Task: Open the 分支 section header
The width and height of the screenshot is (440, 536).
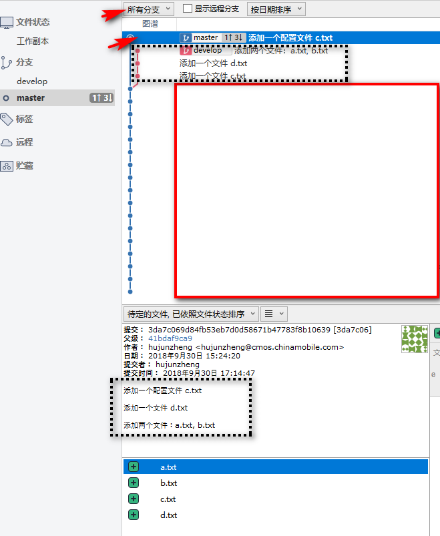Action: (24, 63)
